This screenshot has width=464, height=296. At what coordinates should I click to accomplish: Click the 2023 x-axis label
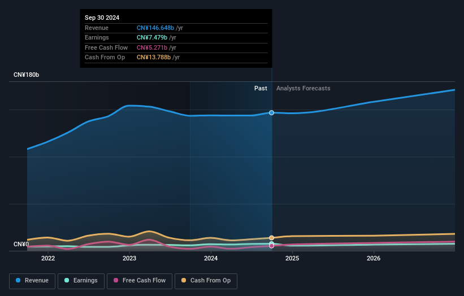(129, 258)
